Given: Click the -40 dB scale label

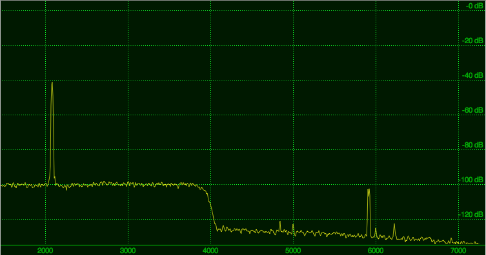Looking at the screenshot, I should coord(472,75).
